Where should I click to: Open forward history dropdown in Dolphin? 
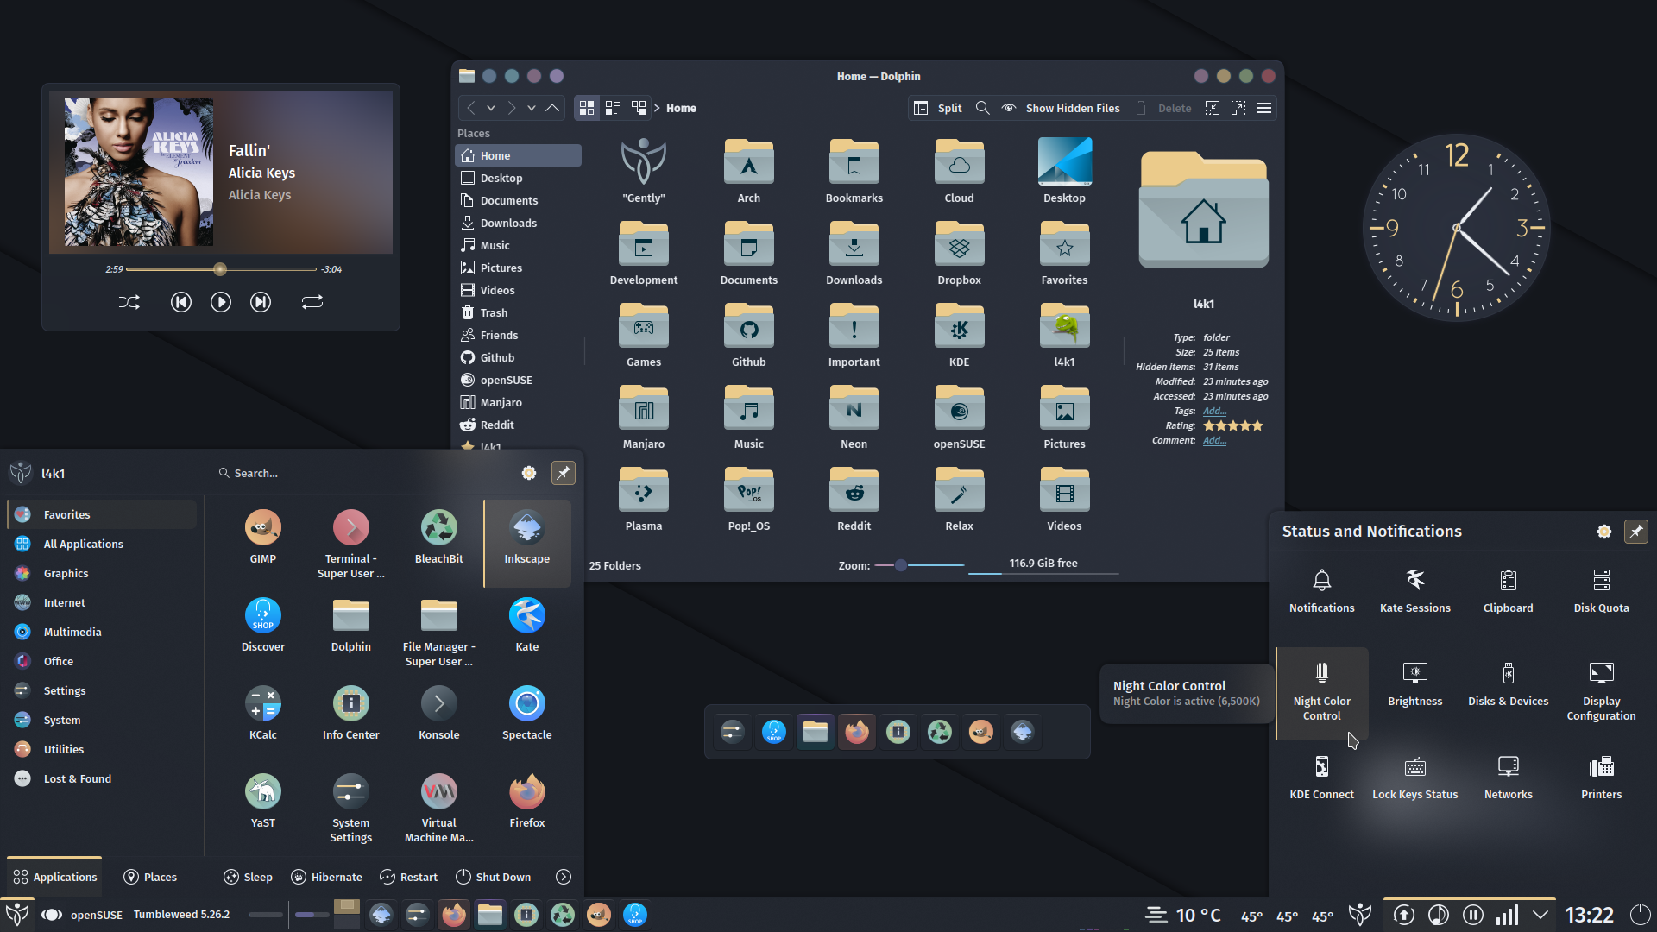532,108
